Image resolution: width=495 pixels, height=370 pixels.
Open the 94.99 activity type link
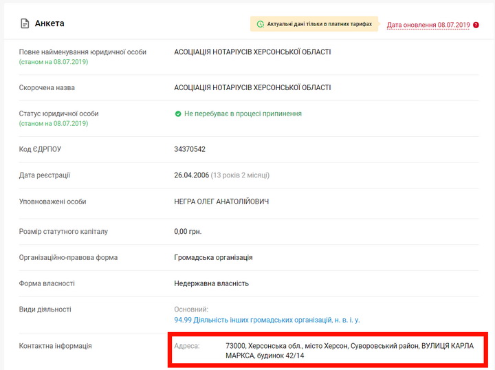click(x=267, y=320)
